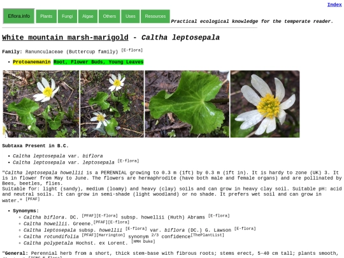Click E-flora reference after var. leptosepala
Viewport: 344px width, 258px height.
coord(128,161)
